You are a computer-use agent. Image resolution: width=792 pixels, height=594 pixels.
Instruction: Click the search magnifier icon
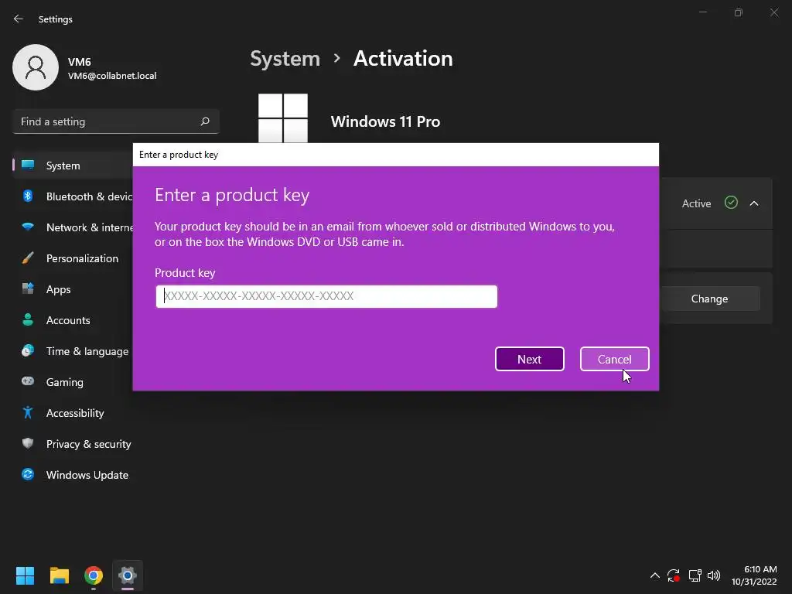(205, 121)
